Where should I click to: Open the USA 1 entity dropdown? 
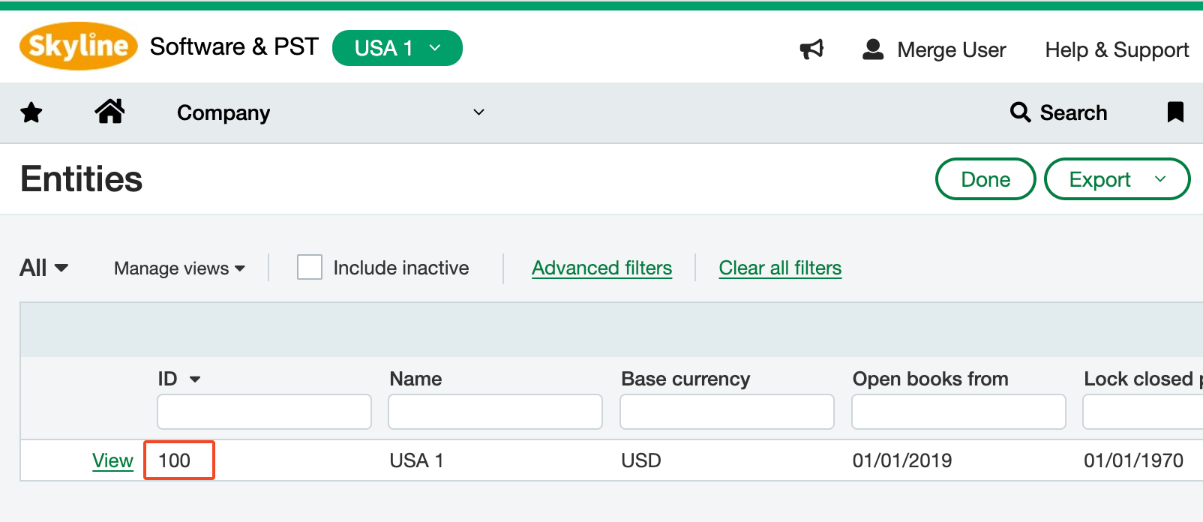tap(397, 48)
